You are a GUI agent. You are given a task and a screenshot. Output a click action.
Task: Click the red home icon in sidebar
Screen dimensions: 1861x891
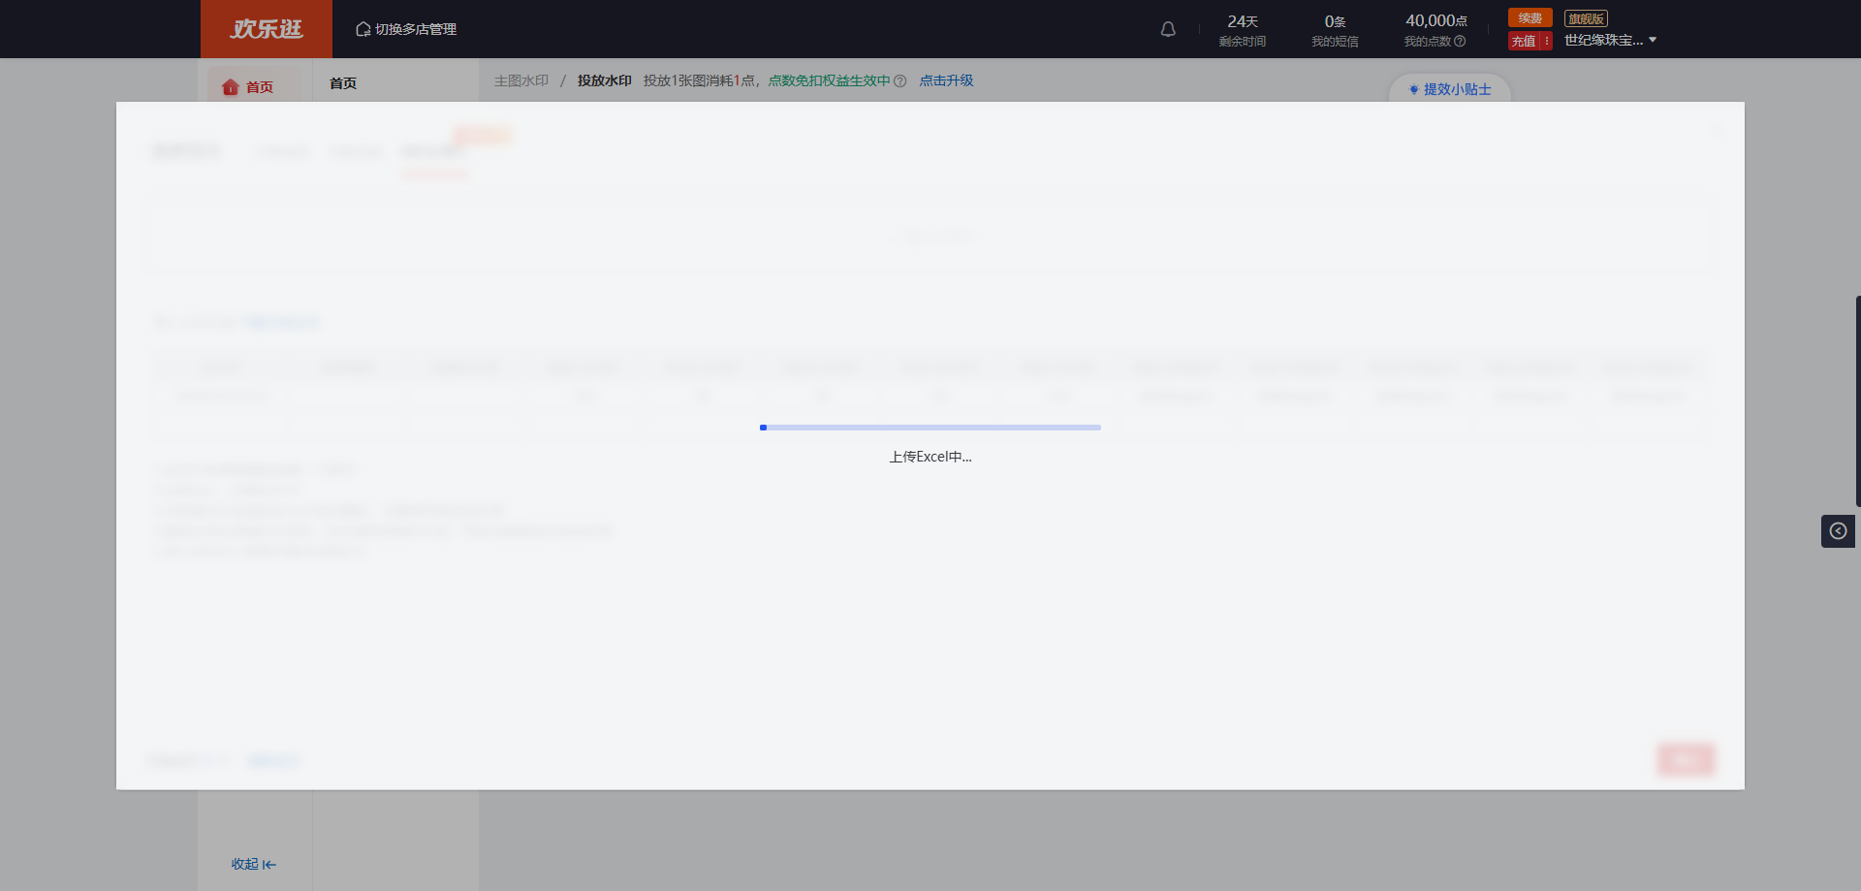point(230,87)
